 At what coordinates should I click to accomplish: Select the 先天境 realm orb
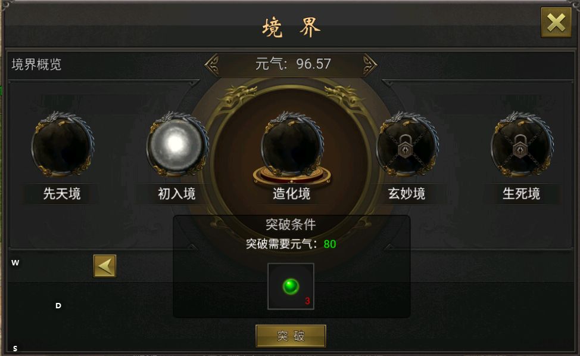pyautogui.click(x=62, y=144)
